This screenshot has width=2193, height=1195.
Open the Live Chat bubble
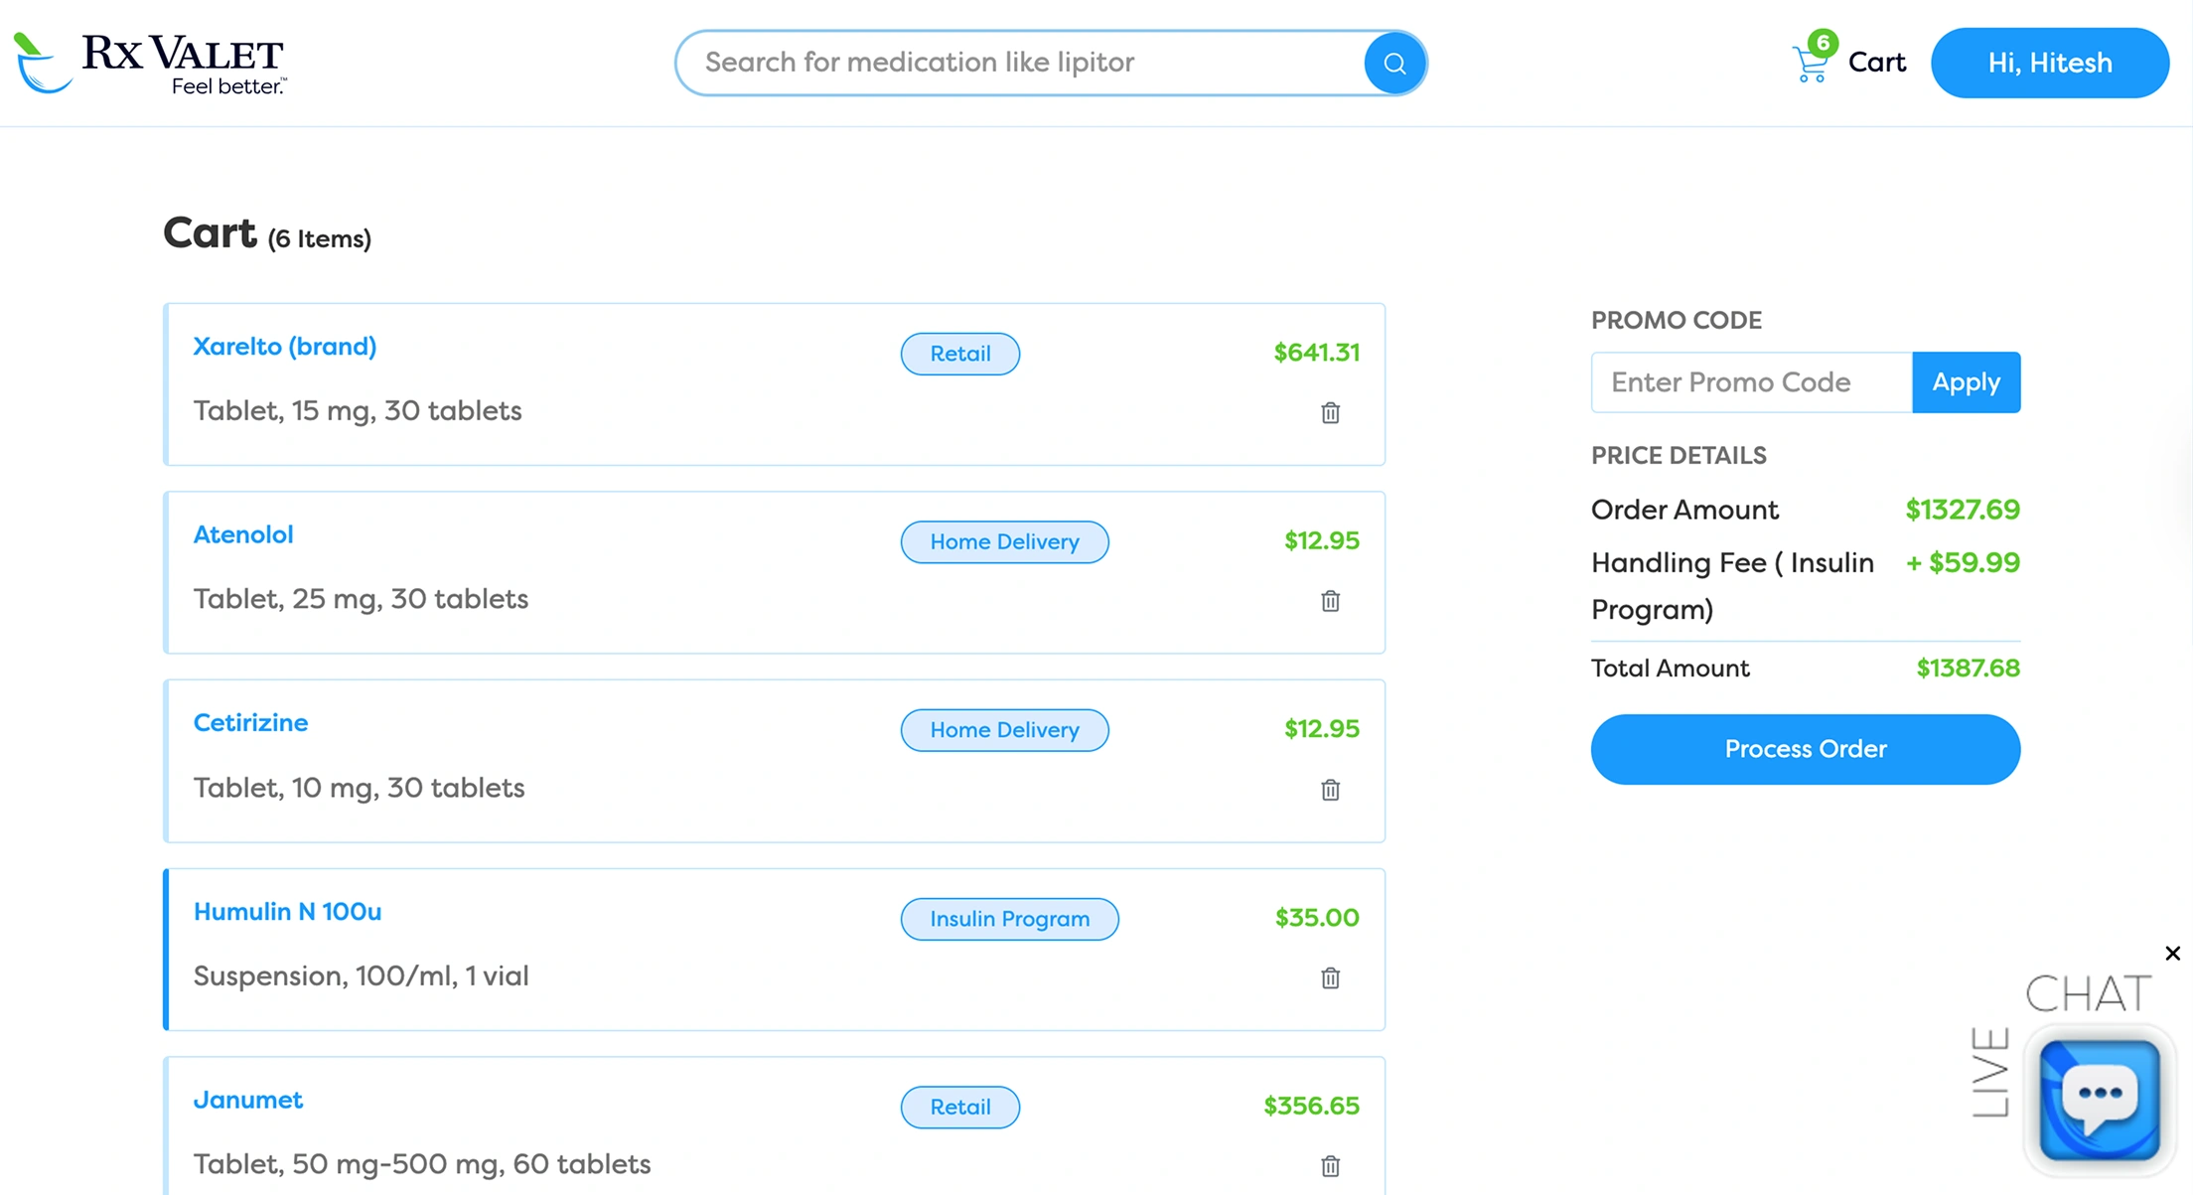tap(2099, 1099)
